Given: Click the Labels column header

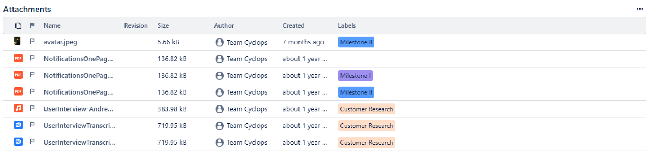Looking at the screenshot, I should 347,25.
